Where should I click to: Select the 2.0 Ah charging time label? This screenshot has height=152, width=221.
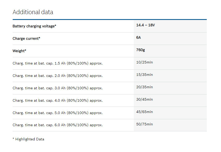click(58, 76)
